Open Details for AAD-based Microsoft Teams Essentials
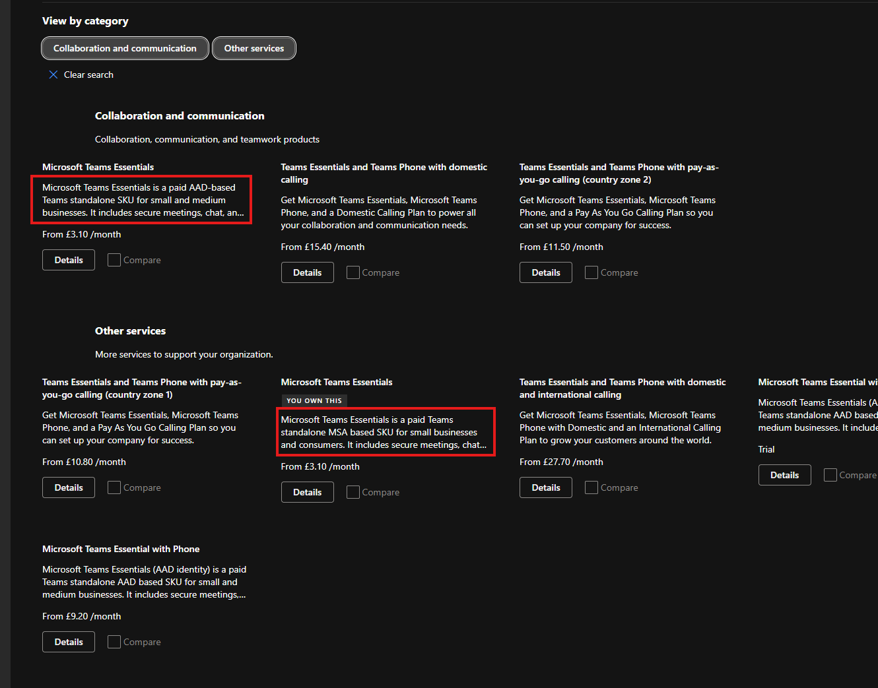Screen dimensions: 878x688 (x=69, y=260)
